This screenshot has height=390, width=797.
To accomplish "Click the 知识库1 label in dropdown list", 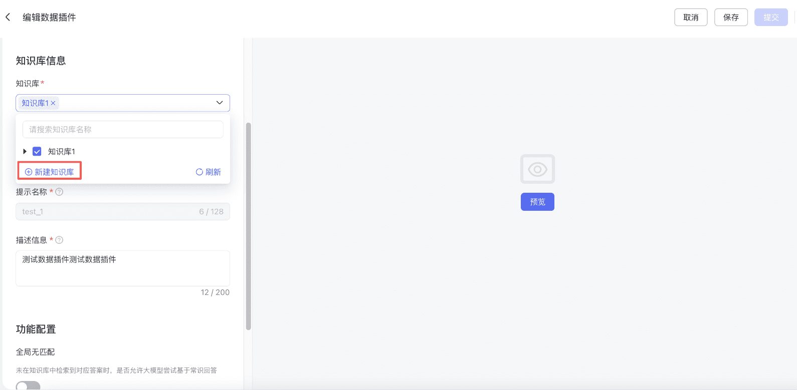I will 62,151.
